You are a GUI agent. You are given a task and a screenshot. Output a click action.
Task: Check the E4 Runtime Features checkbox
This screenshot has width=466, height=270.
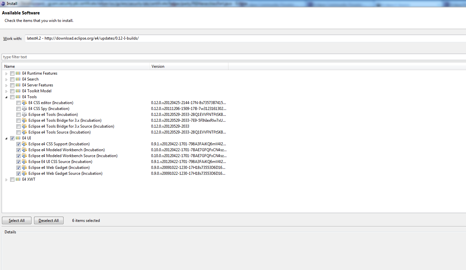[x=12, y=73]
